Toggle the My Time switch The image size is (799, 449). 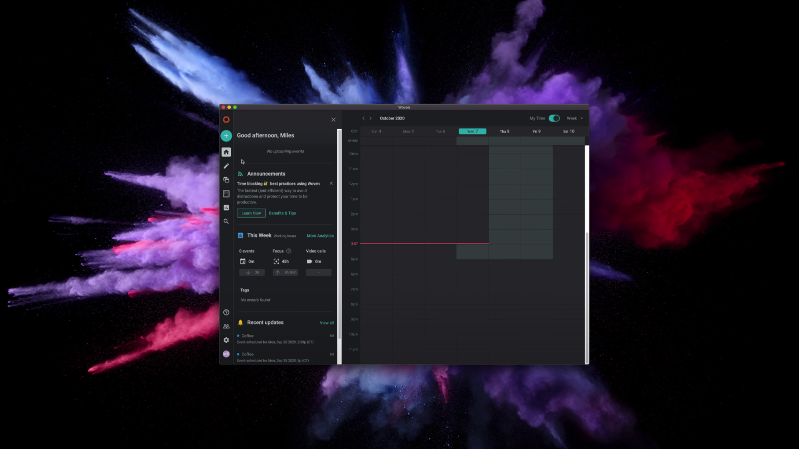[x=554, y=118]
